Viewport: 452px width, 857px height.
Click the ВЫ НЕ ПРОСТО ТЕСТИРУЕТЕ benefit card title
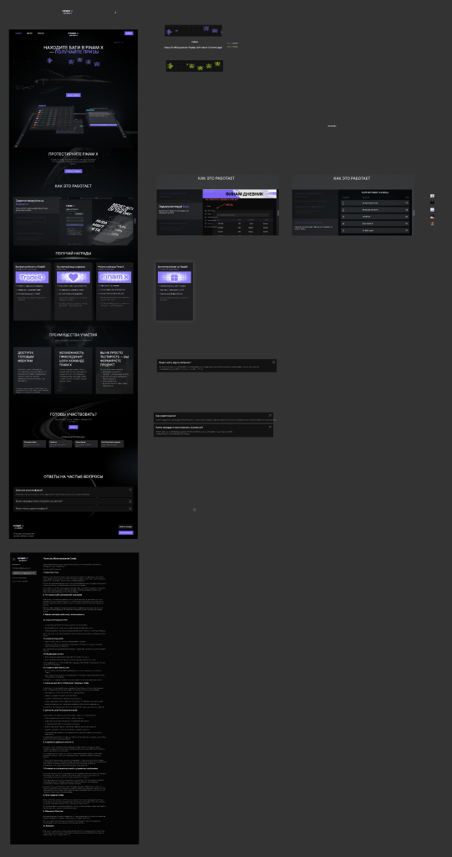(114, 357)
